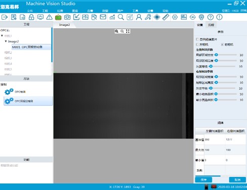Click the padlock lock toolbar icon

(x=31, y=17)
